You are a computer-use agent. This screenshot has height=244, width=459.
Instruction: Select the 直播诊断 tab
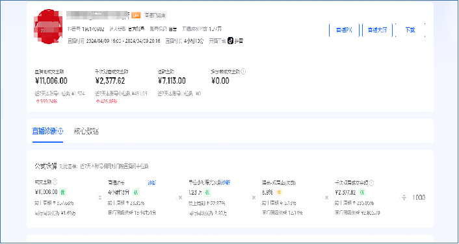coord(44,132)
